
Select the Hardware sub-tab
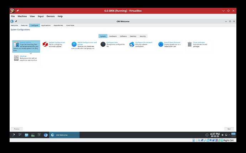point(113,36)
